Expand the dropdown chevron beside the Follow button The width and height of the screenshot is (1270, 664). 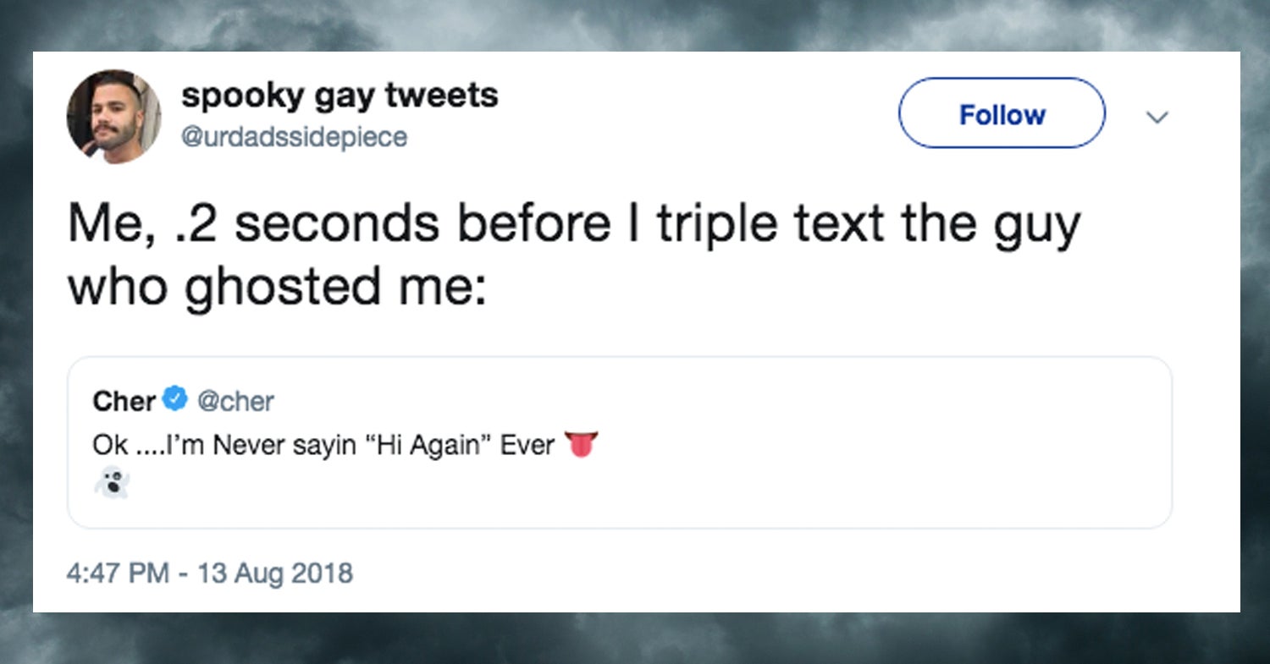(x=1157, y=117)
